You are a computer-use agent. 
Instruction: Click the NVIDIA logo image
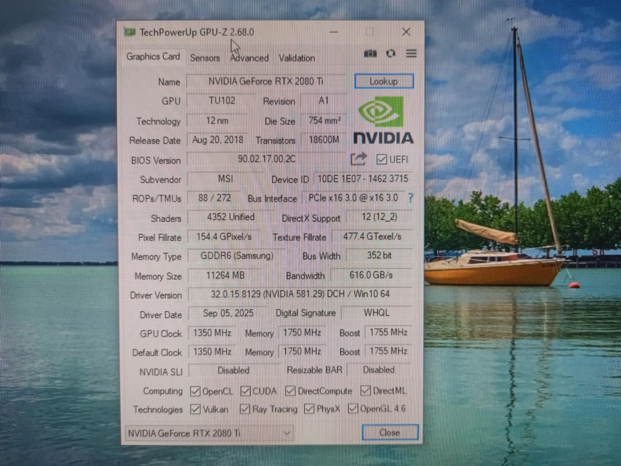(x=383, y=120)
